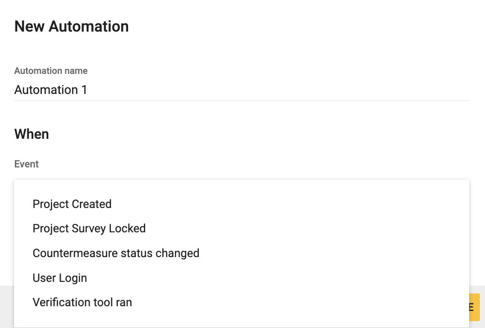Click the When section heading
Image resolution: width=485 pixels, height=328 pixels.
pyautogui.click(x=32, y=134)
